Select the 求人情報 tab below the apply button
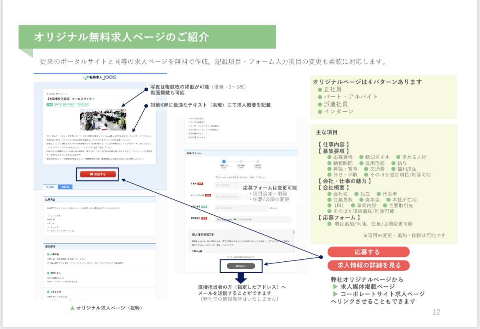The width and height of the screenshot is (480, 329). coord(50,187)
